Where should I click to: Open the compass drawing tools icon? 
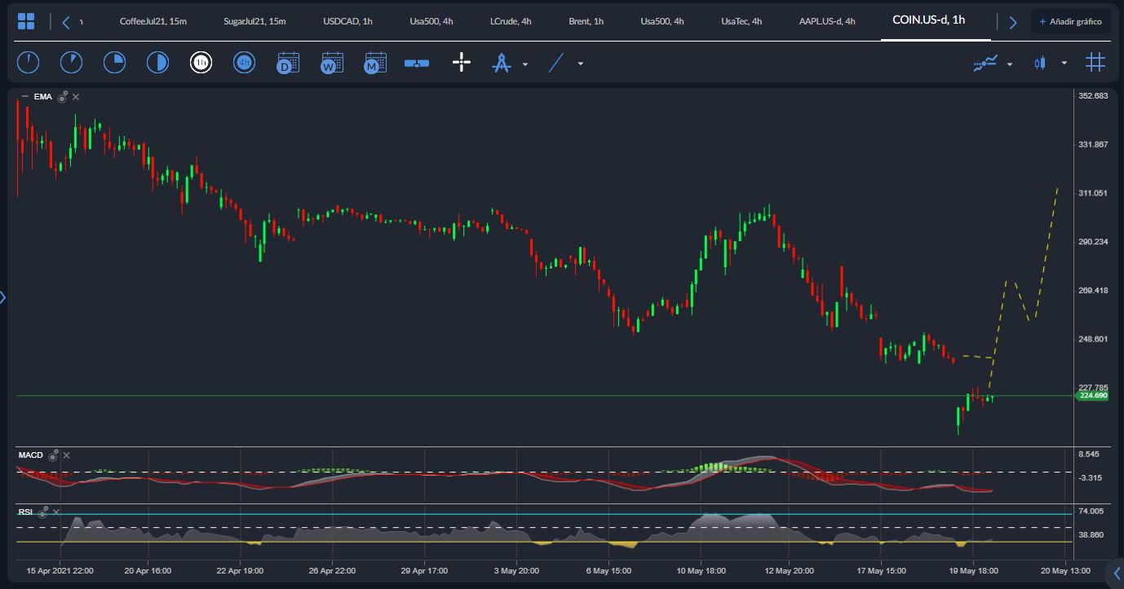click(501, 62)
